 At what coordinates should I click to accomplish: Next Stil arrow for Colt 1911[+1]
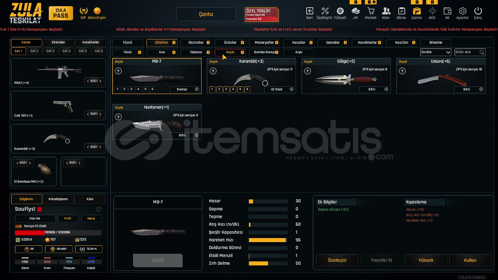tap(100, 114)
